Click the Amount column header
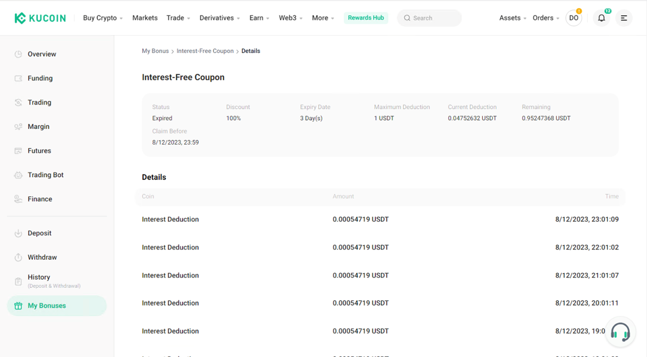The height and width of the screenshot is (357, 647). 343,197
